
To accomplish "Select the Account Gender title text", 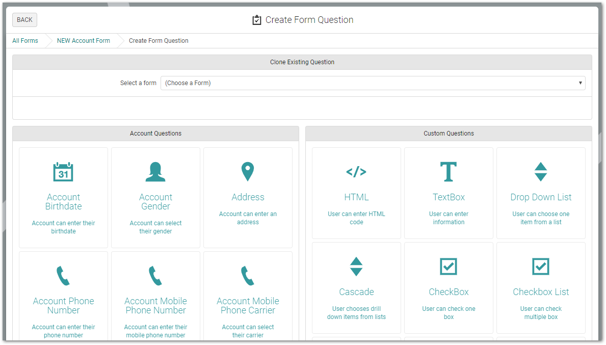I will point(156,202).
